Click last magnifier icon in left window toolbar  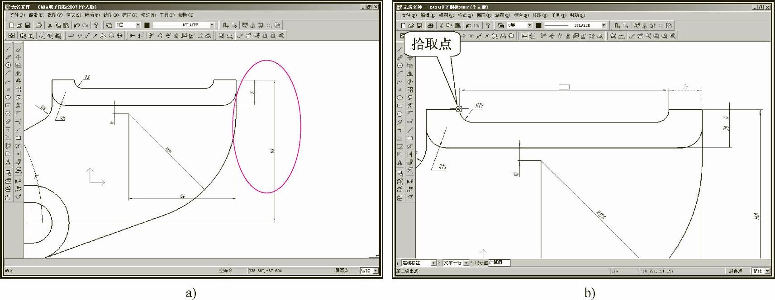click(x=281, y=36)
